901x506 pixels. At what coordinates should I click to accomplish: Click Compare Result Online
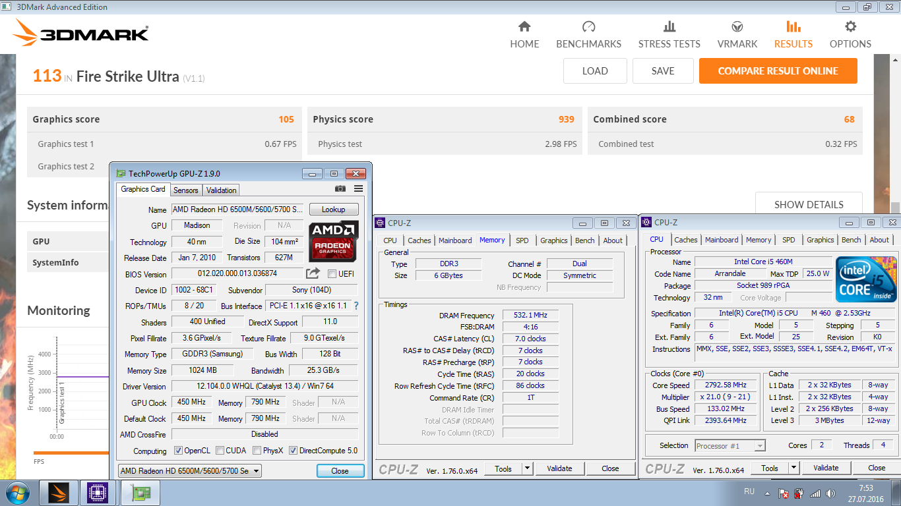coord(778,71)
